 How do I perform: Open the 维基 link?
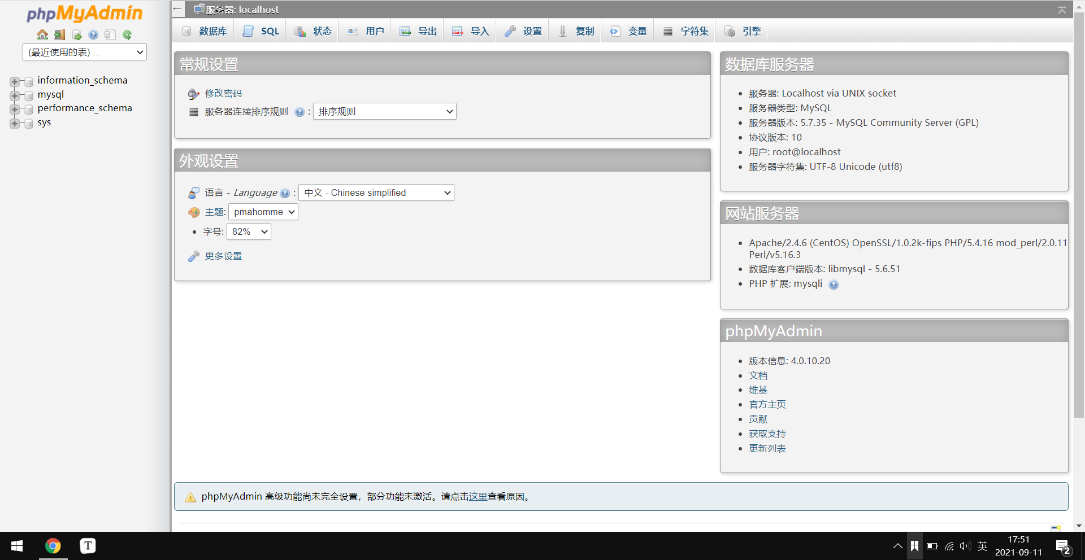click(x=758, y=390)
